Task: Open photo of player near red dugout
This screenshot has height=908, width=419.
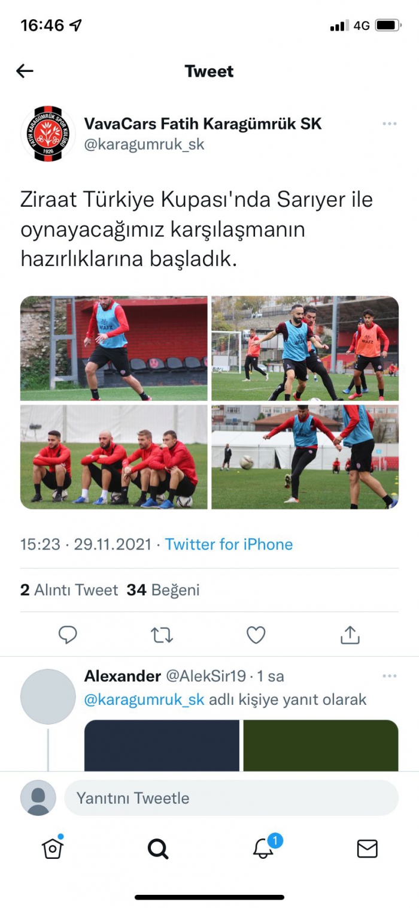Action: 114,348
